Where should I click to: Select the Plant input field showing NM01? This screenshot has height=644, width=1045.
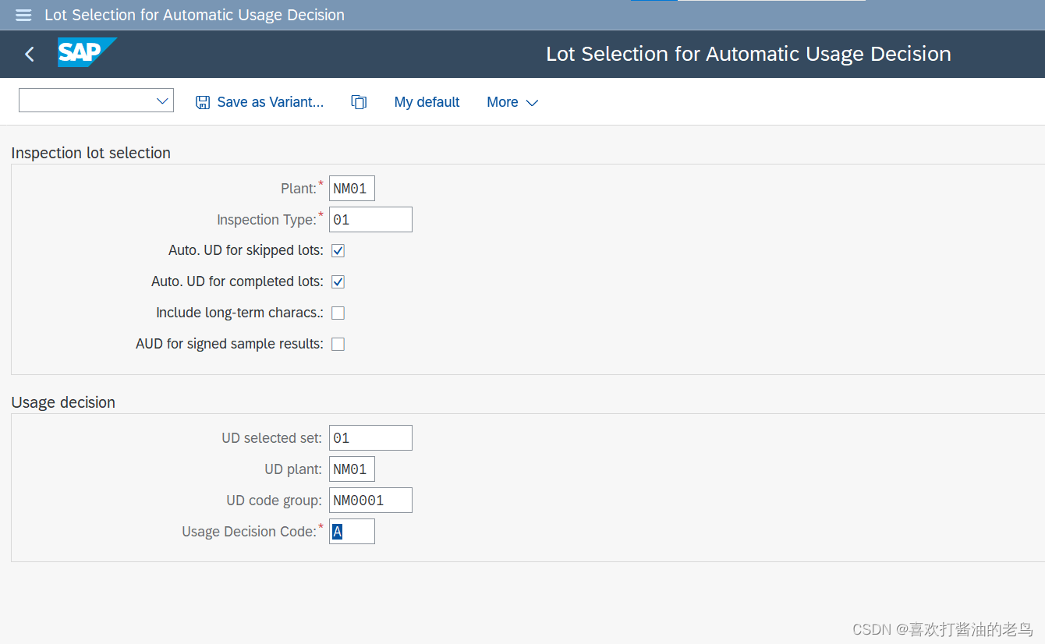352,188
